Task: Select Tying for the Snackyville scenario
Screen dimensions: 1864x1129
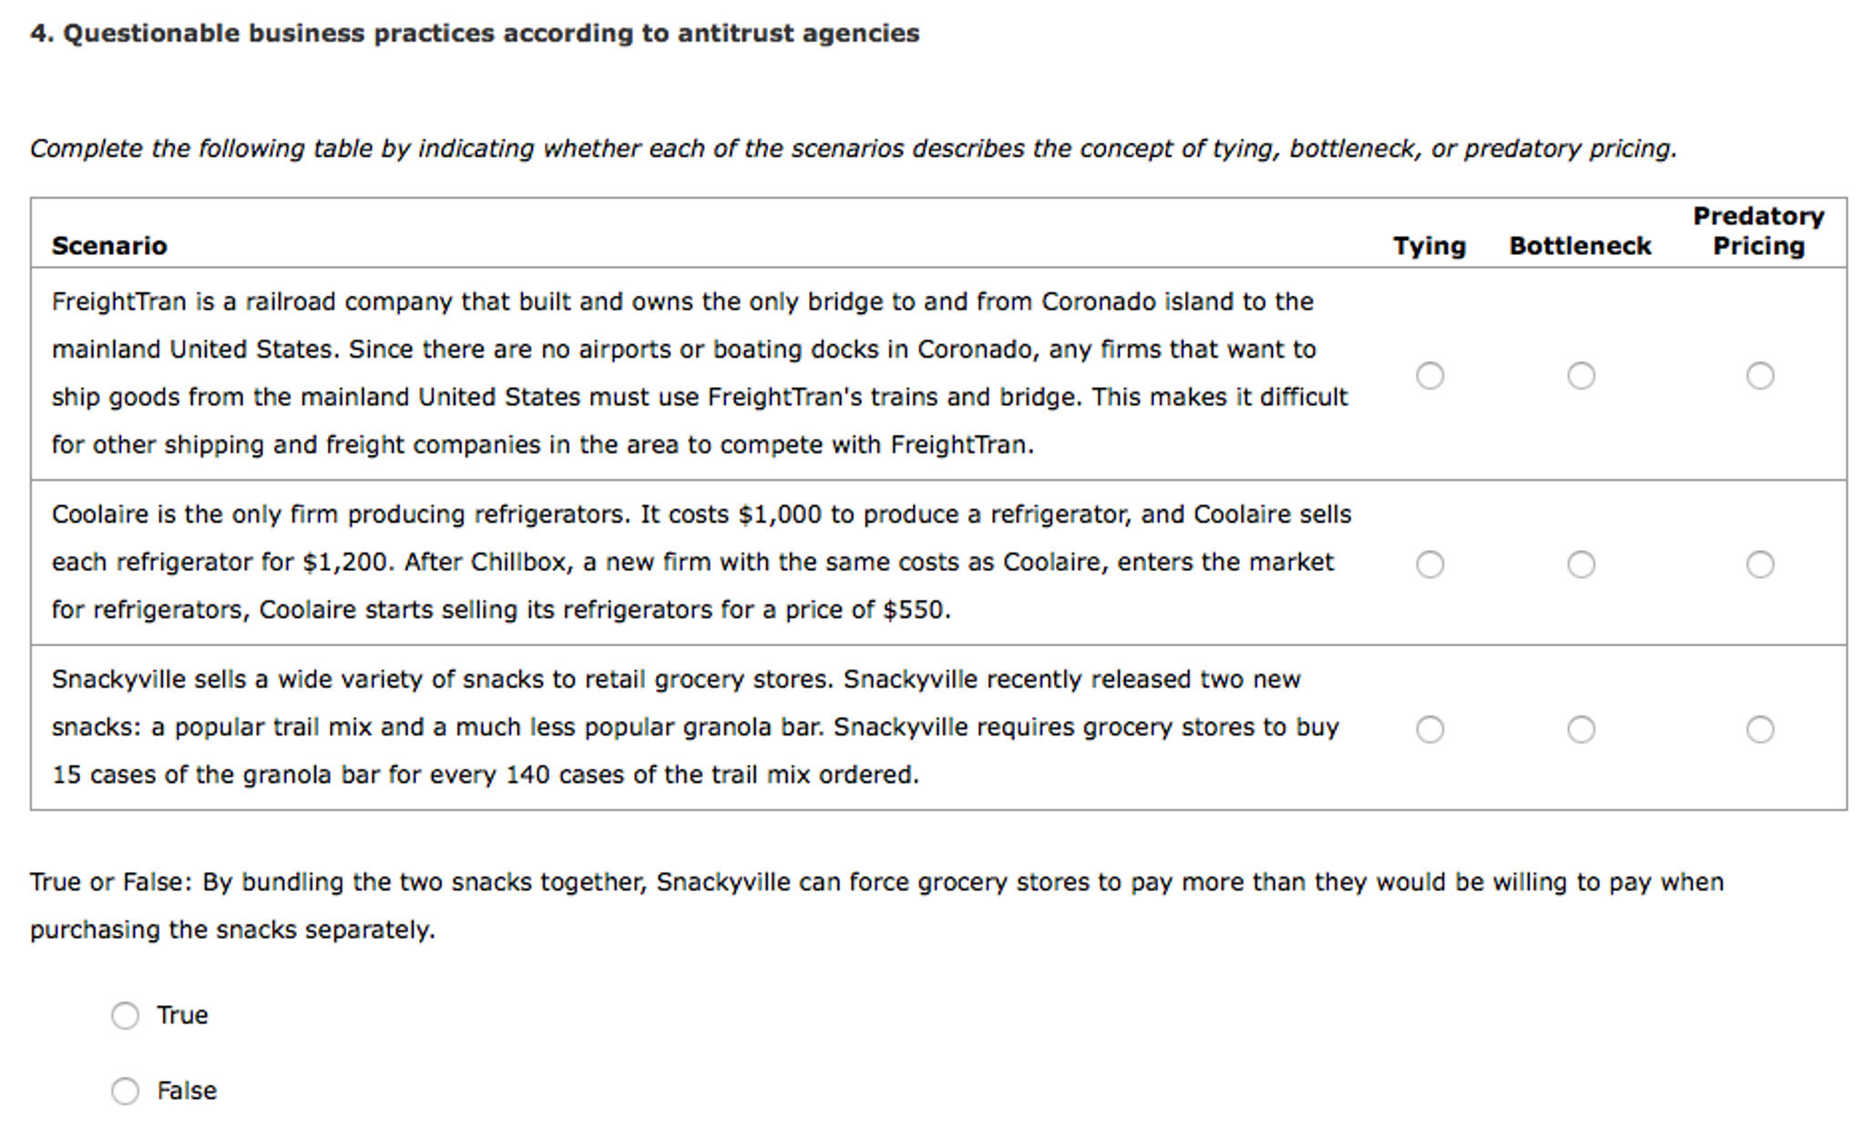Action: pyautogui.click(x=1430, y=728)
